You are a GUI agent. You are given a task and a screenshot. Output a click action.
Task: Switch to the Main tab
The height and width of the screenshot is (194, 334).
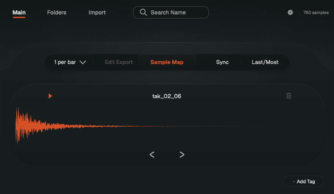tap(19, 13)
